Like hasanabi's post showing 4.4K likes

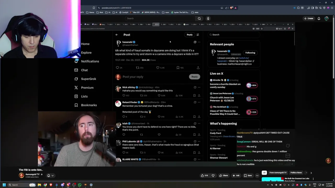[x=158, y=68]
